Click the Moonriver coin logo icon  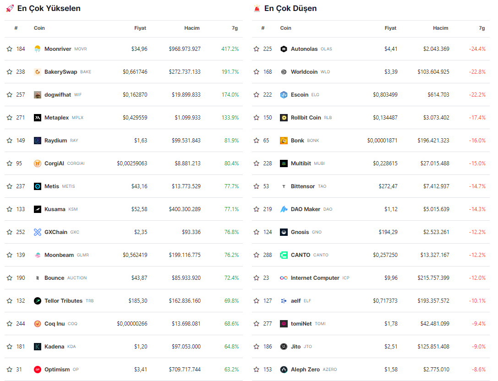38,49
